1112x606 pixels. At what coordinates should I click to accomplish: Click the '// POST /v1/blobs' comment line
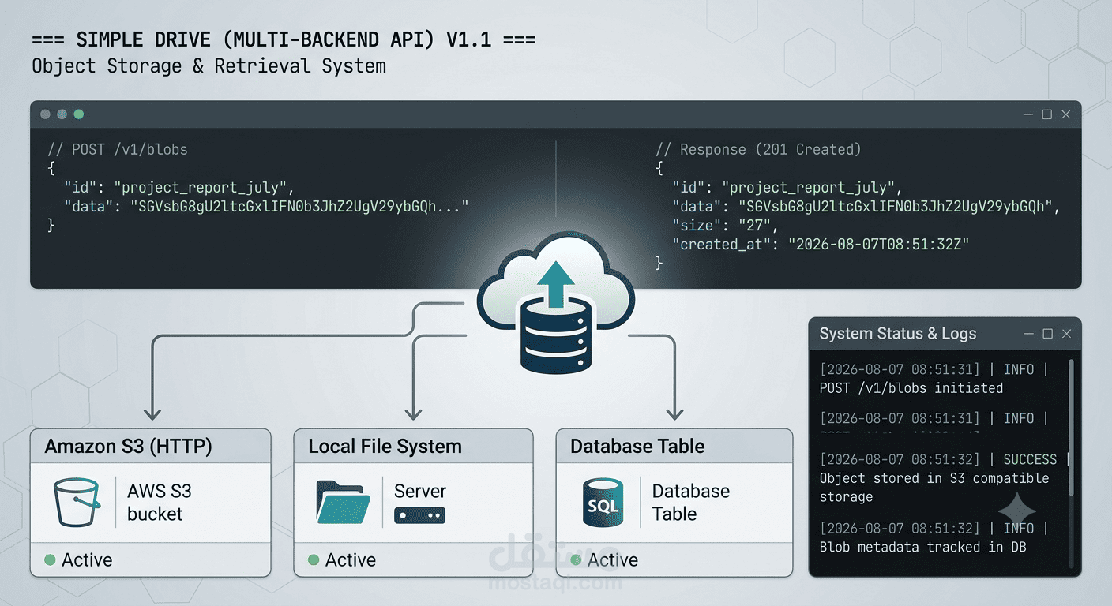tap(118, 149)
